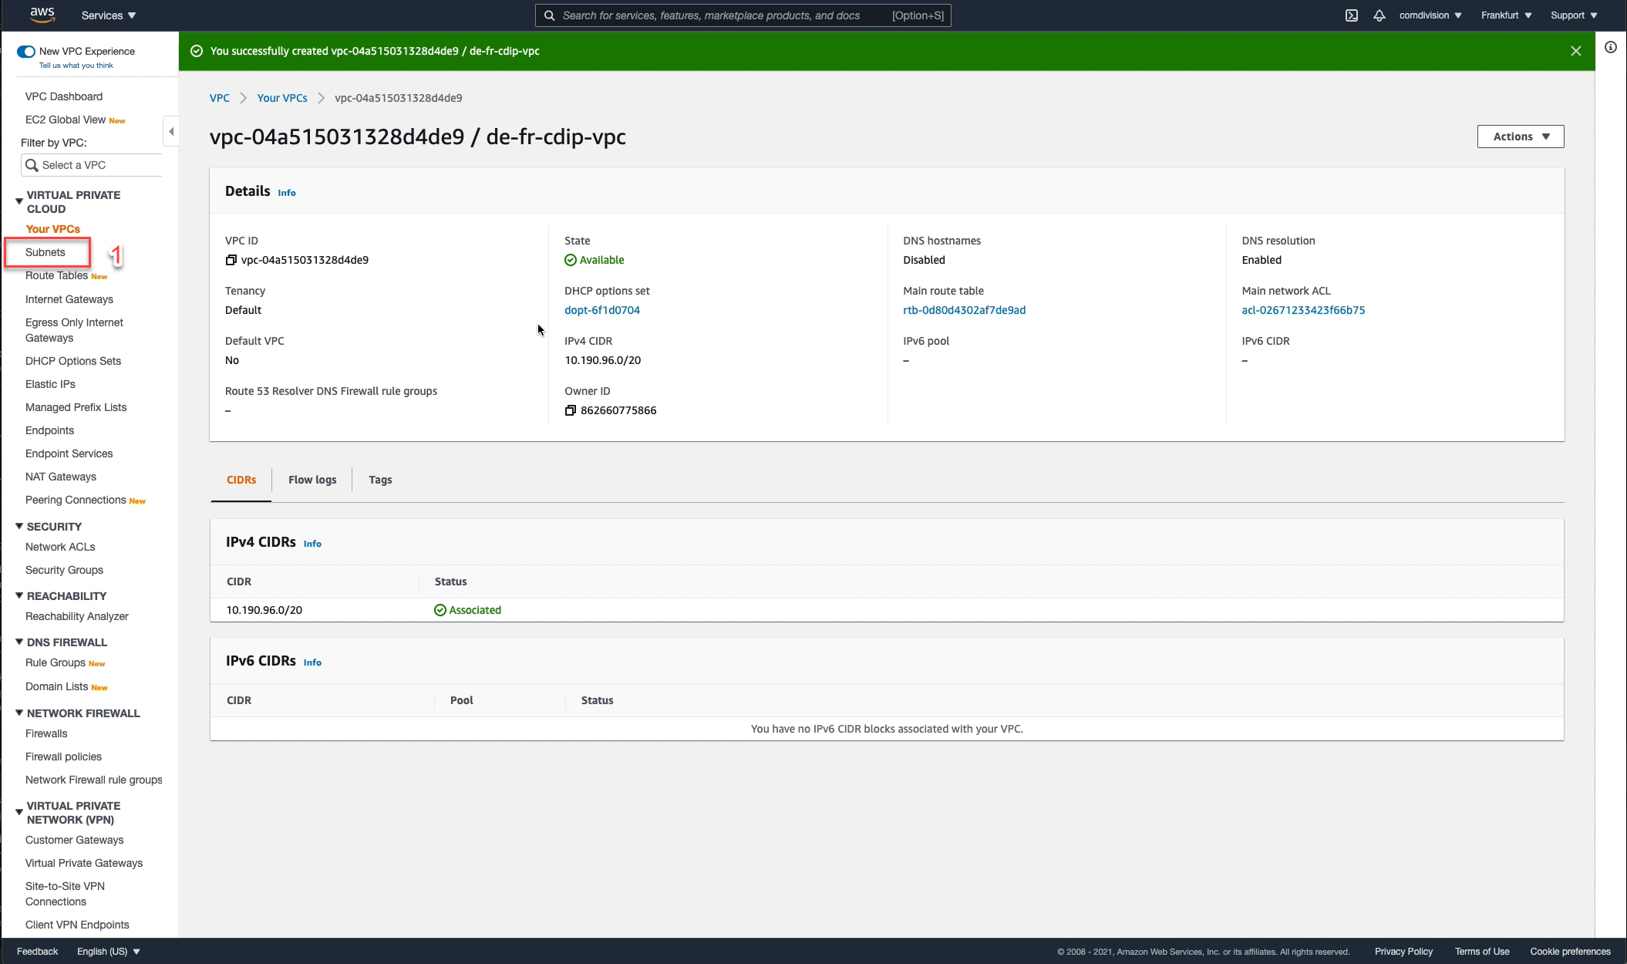The width and height of the screenshot is (1627, 964).
Task: Open VPC Dashboard in the sidebar
Action: coord(64,96)
